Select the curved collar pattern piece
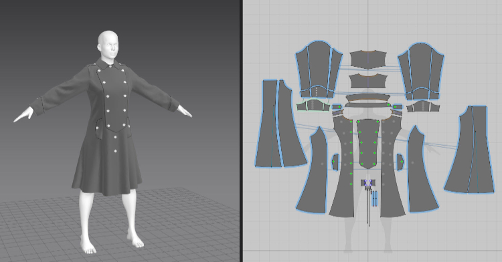 tap(368, 97)
